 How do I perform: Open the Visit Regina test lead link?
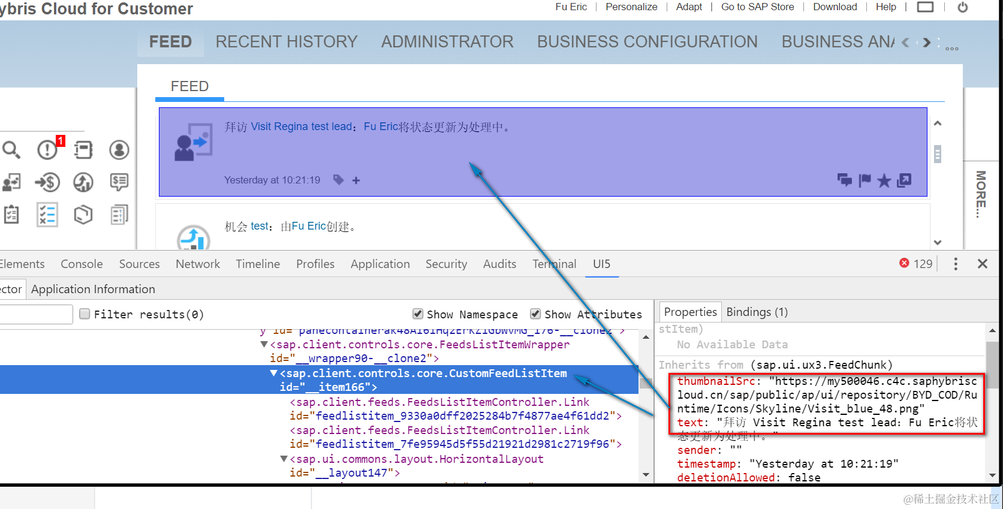click(x=301, y=127)
